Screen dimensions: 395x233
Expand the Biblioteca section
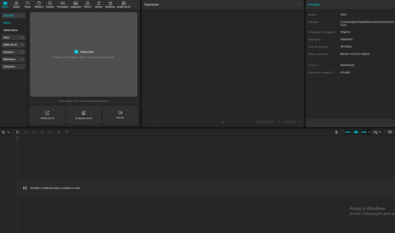click(x=13, y=59)
